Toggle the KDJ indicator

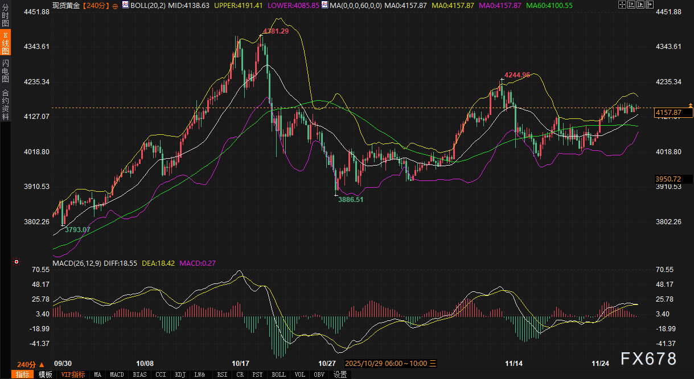[x=180, y=374]
